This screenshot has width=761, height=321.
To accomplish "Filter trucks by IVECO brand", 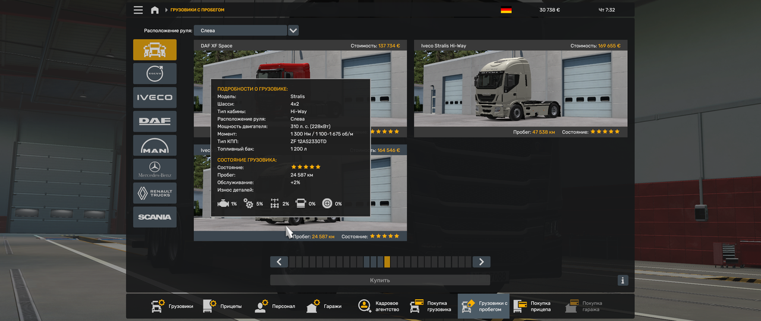I will (155, 97).
